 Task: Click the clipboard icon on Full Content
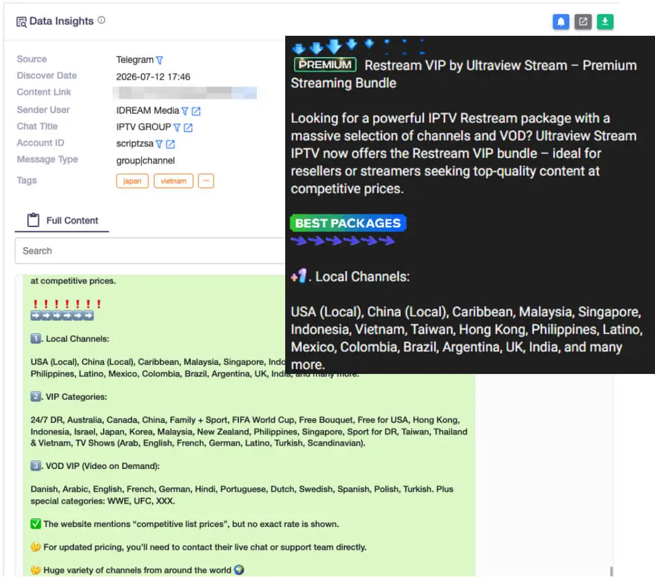tap(33, 220)
